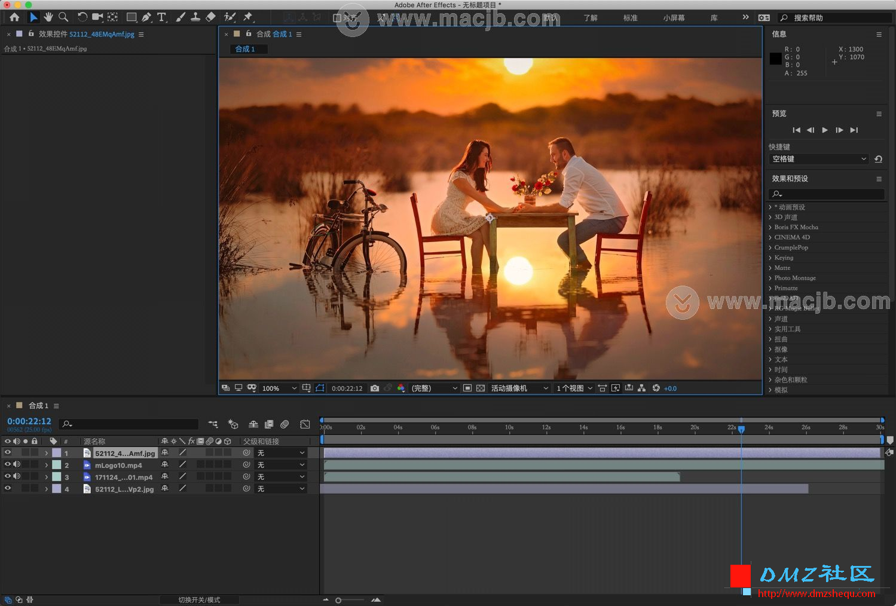Select the Pan Behind anchor point tool
896x606 pixels.
tap(112, 17)
